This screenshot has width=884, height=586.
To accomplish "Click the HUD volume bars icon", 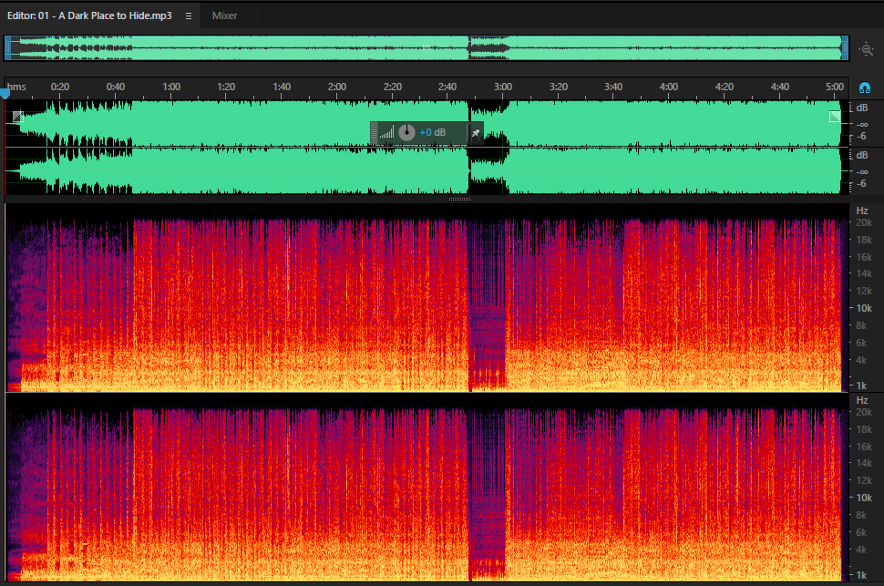I will tap(386, 133).
